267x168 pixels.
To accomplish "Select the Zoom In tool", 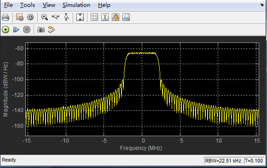I will (x=45, y=17).
